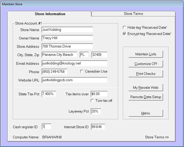Viewport: 184px width, 147px height.
Task: Click into the Store Name field
Action: tap(67, 30)
